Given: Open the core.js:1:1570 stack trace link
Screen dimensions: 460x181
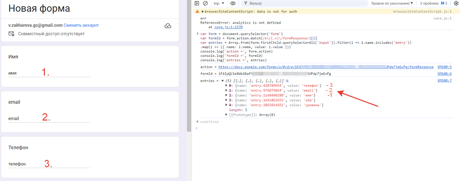Looking at the screenshot, I should [x=228, y=27].
